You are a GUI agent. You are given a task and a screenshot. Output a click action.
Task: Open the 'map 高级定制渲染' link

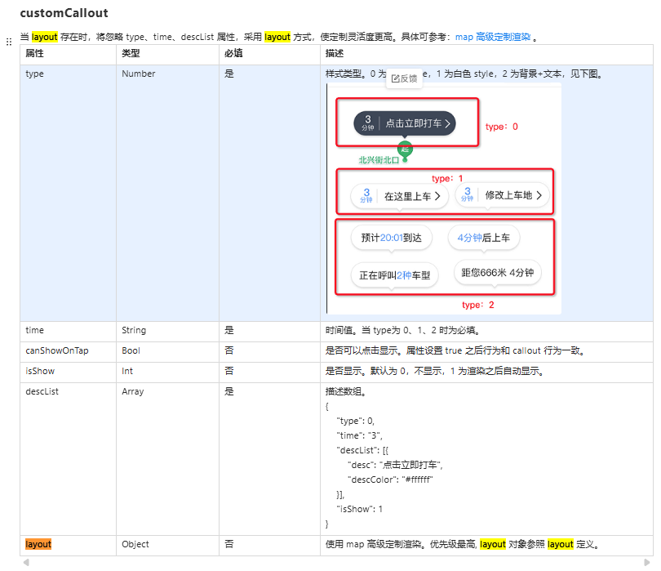click(492, 37)
